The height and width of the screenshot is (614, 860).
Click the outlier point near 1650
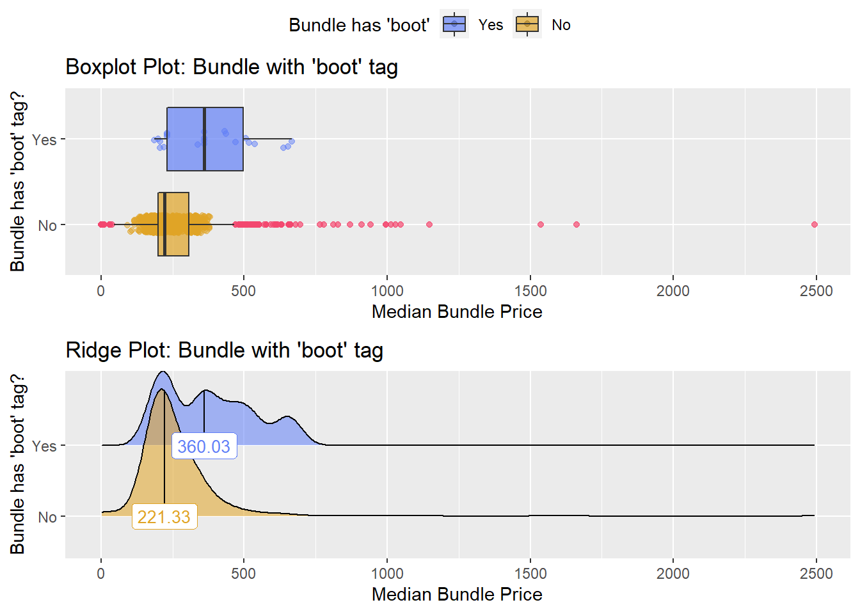(x=577, y=224)
